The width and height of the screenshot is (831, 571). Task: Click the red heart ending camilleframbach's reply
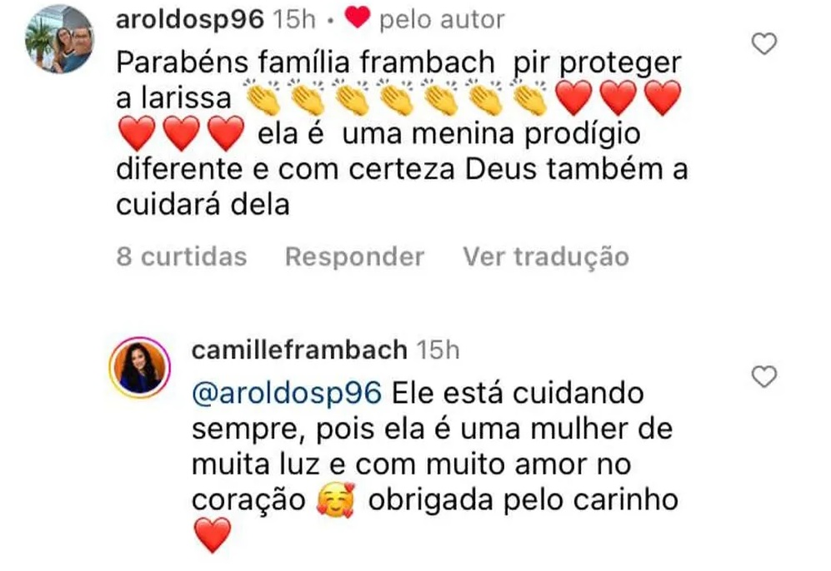[213, 535]
